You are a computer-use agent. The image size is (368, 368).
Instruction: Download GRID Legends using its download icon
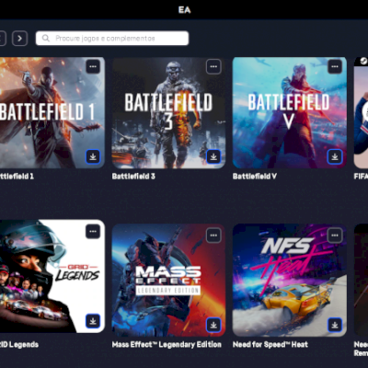[x=93, y=321]
